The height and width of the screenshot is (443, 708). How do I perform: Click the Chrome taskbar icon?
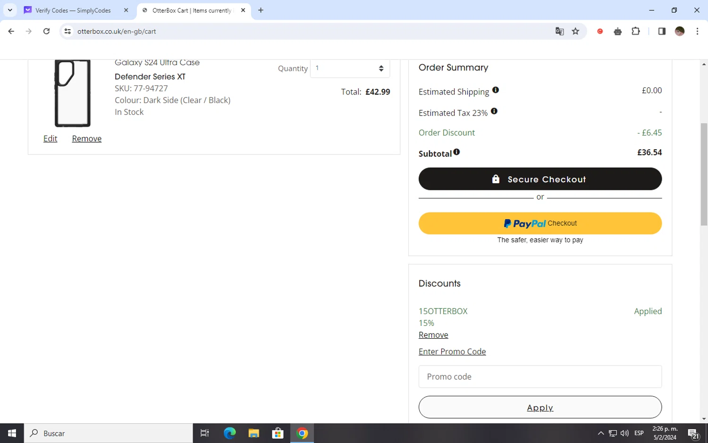(x=302, y=433)
